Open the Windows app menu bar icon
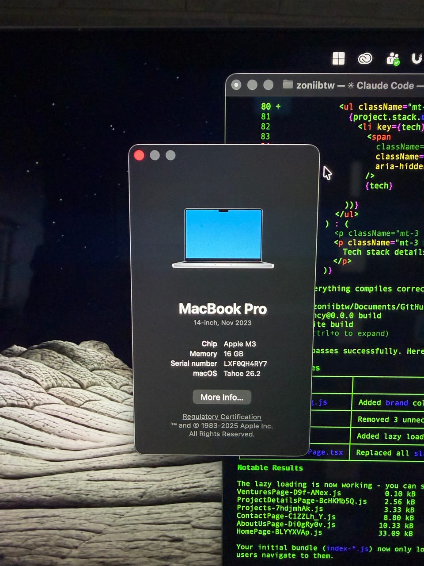Viewport: 424px width, 566px height. coord(338,58)
